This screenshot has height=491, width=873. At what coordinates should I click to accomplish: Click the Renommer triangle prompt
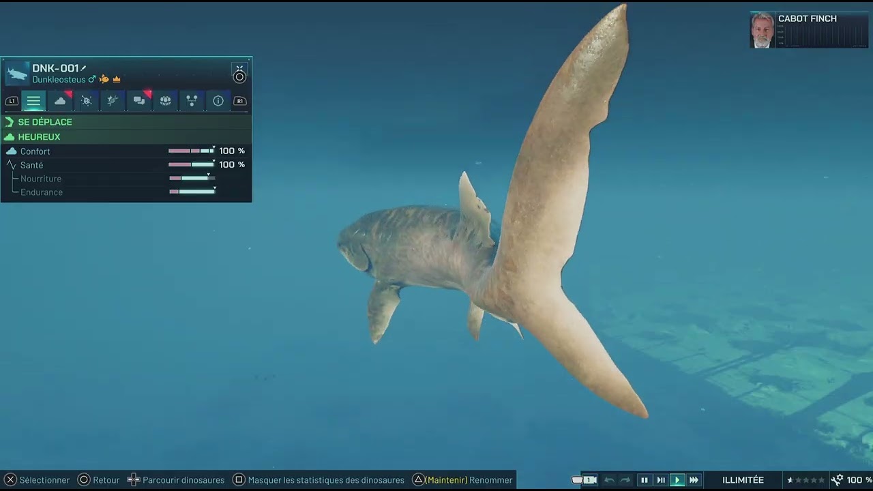click(463, 480)
